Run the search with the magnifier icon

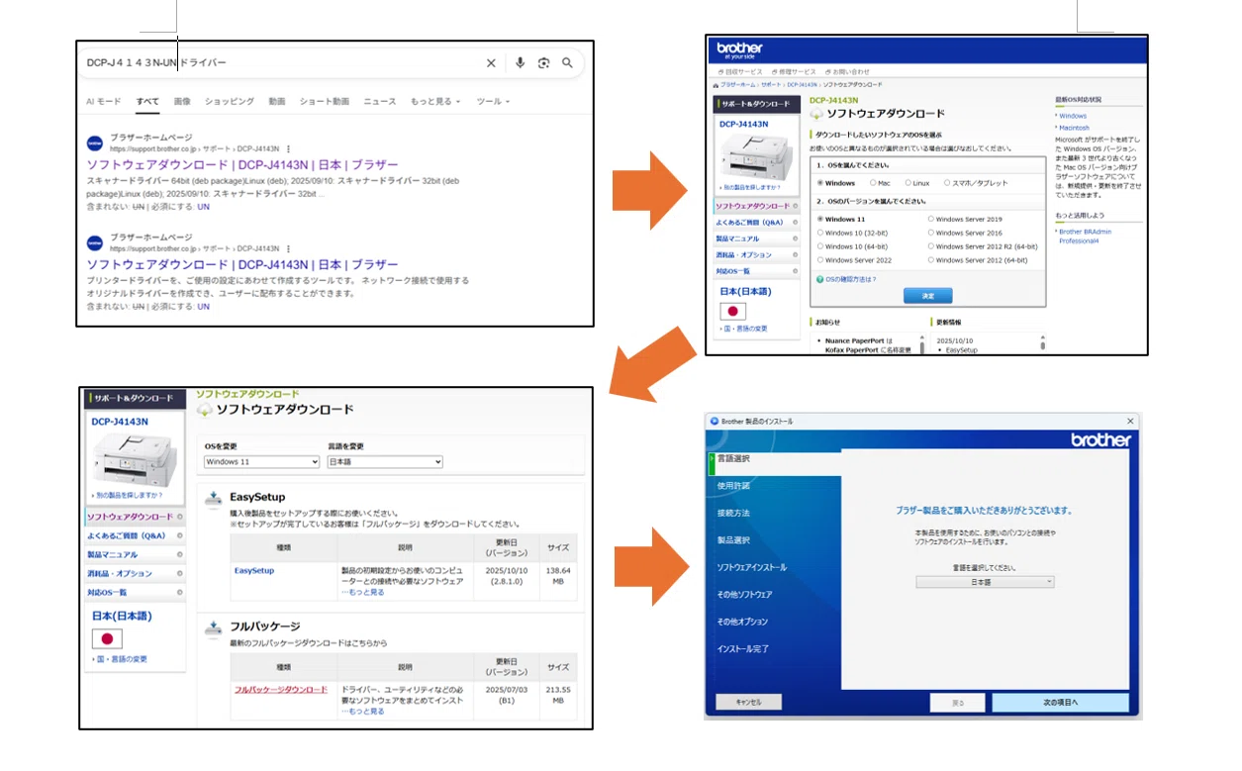567,63
